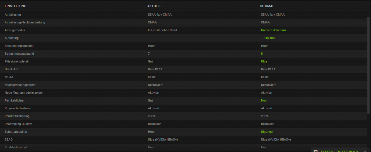The image size is (371, 152).
Task: Click optimal Partikeldichte value Hoch
Action: [x=265, y=100]
